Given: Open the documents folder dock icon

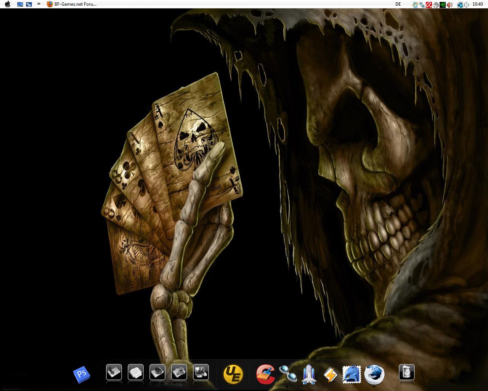Looking at the screenshot, I should coord(135,372).
